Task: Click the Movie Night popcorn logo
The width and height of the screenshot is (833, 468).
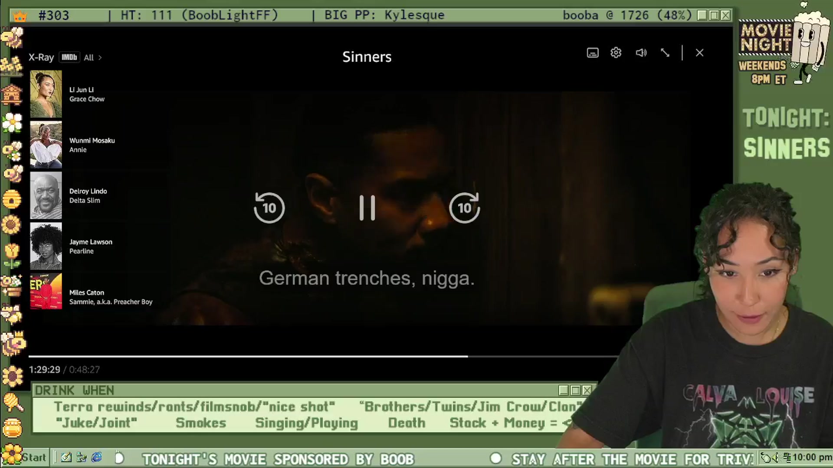Action: [x=784, y=43]
